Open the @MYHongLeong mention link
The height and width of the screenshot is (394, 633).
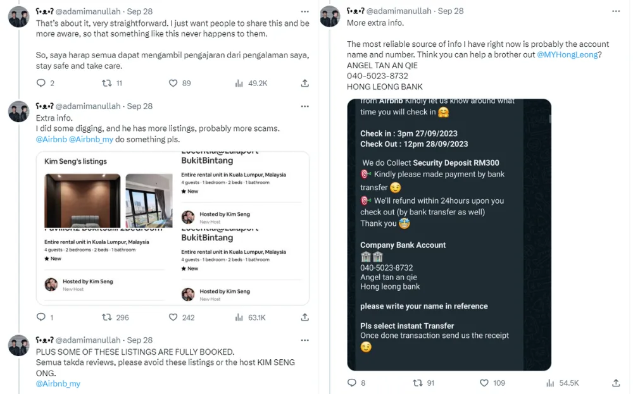click(x=567, y=55)
